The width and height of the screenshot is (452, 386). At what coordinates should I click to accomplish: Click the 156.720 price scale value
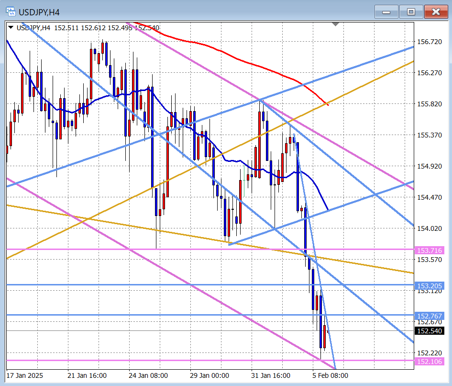pyautogui.click(x=430, y=42)
